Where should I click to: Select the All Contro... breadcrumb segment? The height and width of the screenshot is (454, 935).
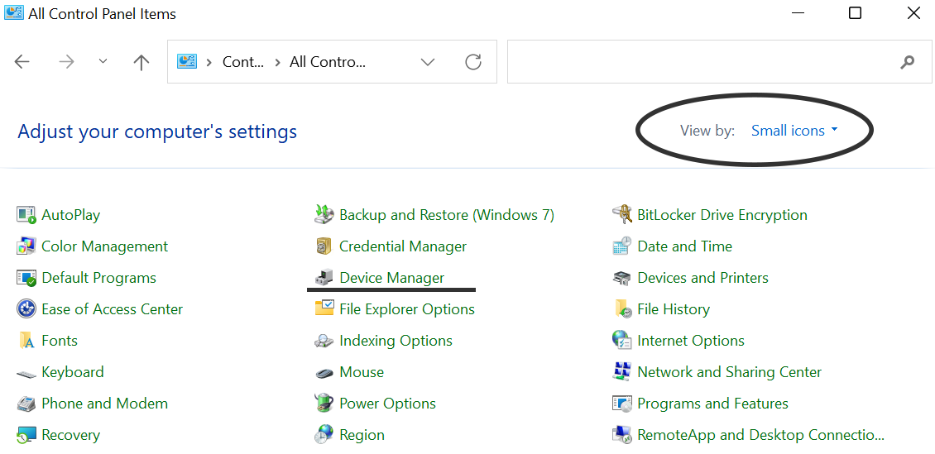[328, 62]
